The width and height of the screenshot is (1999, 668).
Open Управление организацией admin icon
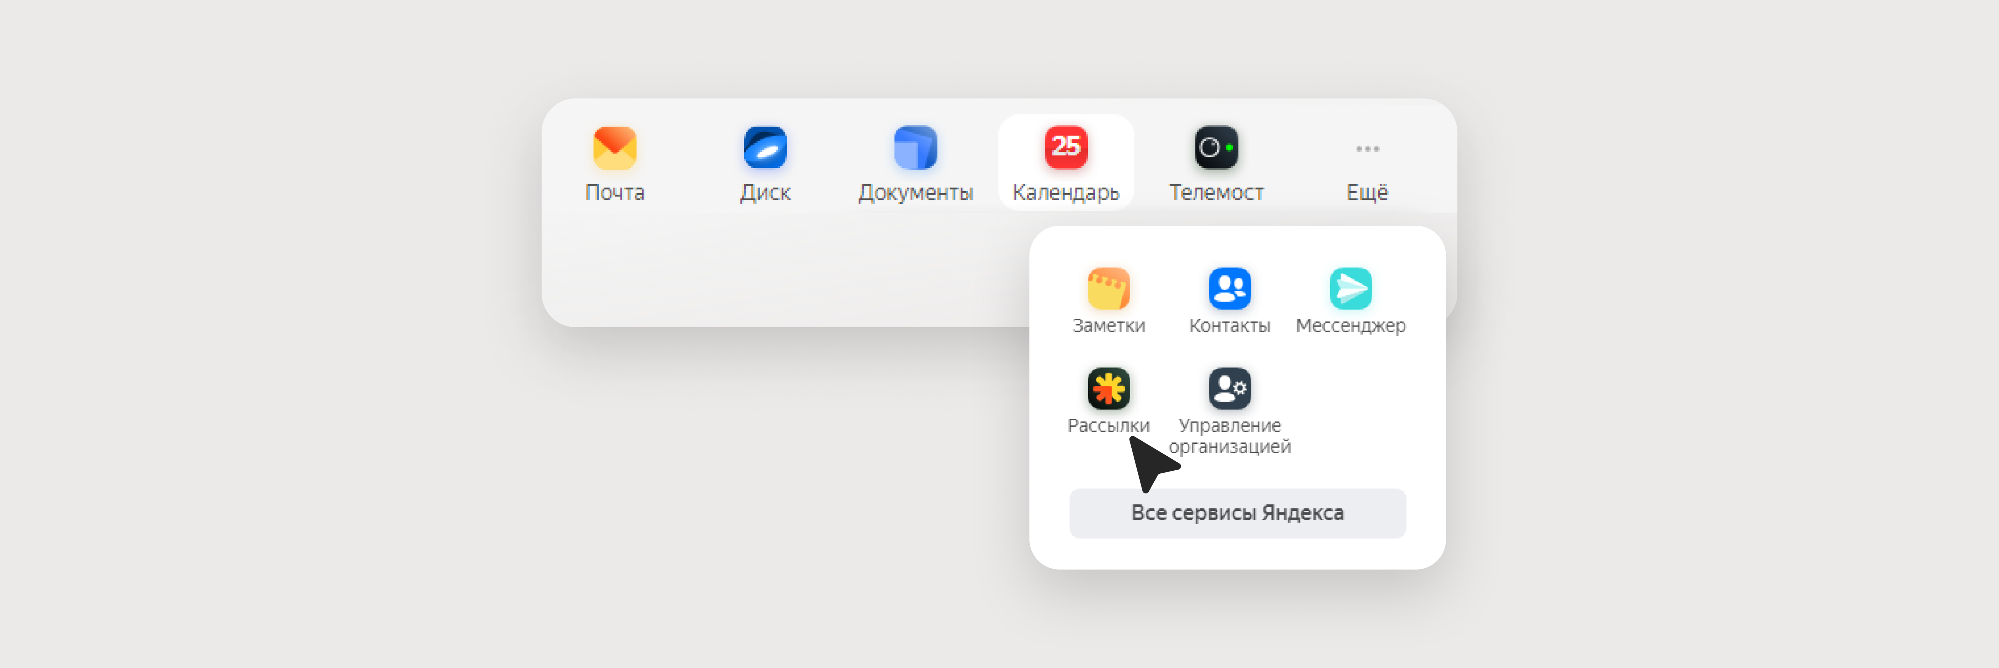tap(1230, 388)
